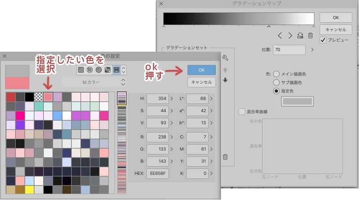Click the 位置 field showing 70
This screenshot has height=200, width=360.
point(289,49)
